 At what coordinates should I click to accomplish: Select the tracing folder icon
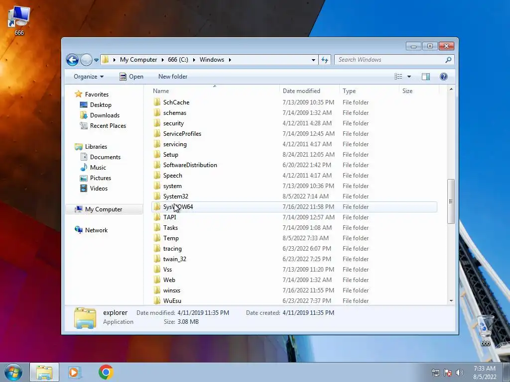click(x=157, y=249)
